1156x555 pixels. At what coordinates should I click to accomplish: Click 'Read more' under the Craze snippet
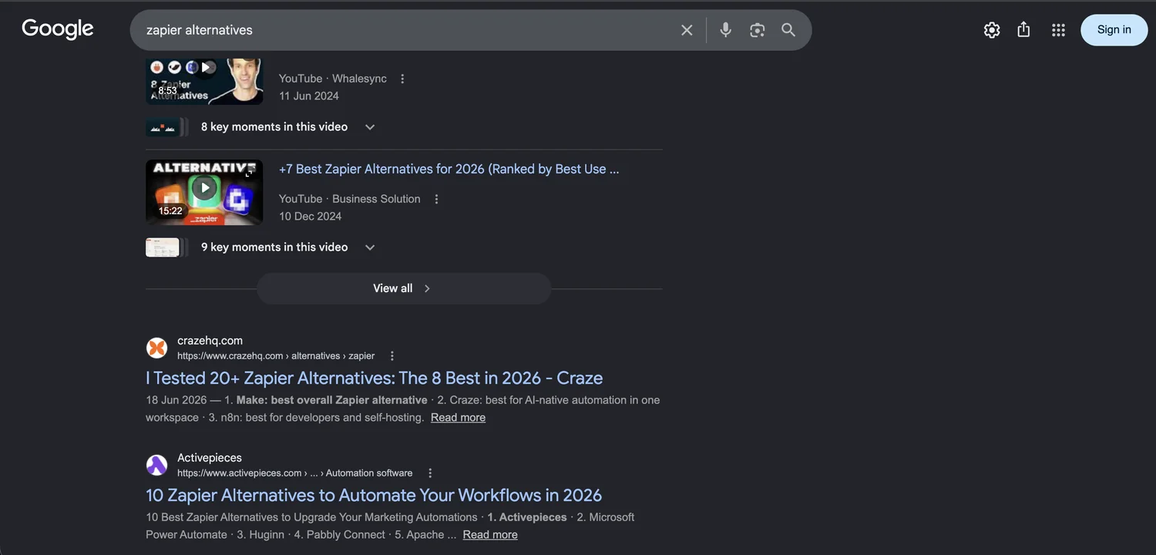[x=458, y=418]
